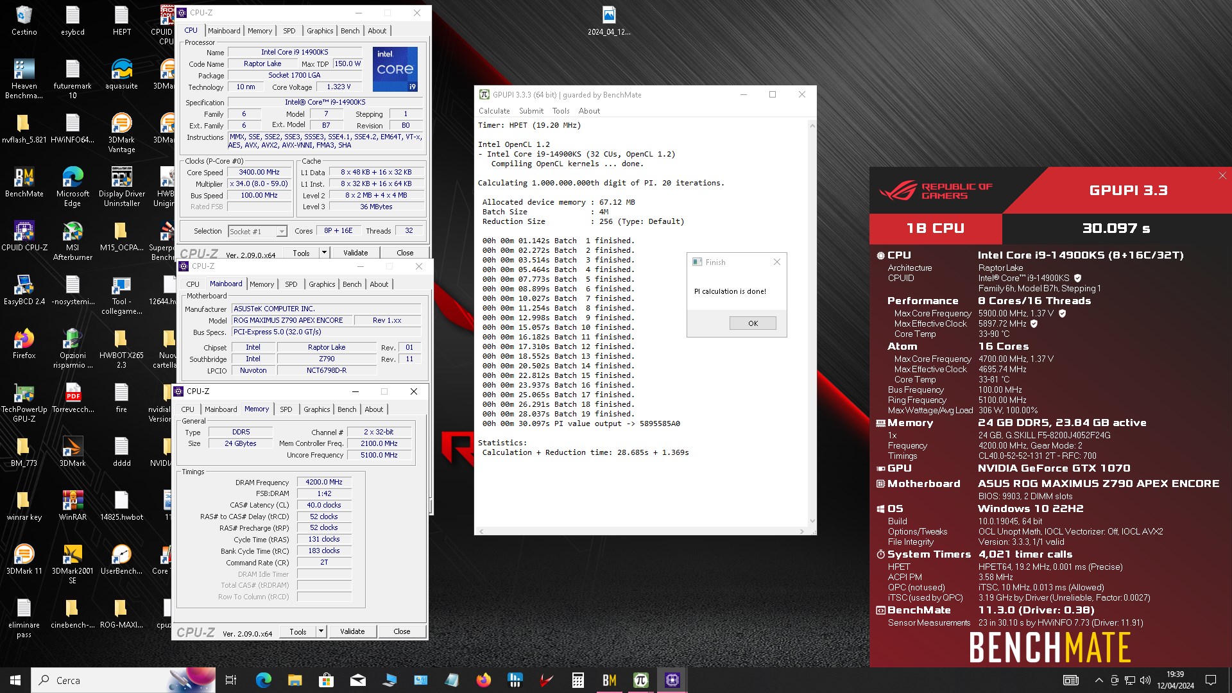Click the Cerca taskbar search box

(x=123, y=680)
